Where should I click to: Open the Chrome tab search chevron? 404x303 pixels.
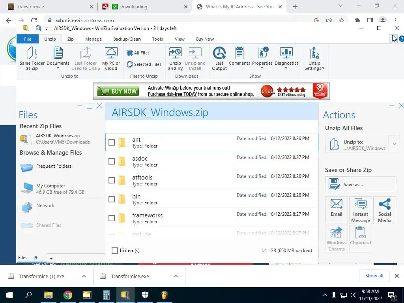(x=340, y=6)
